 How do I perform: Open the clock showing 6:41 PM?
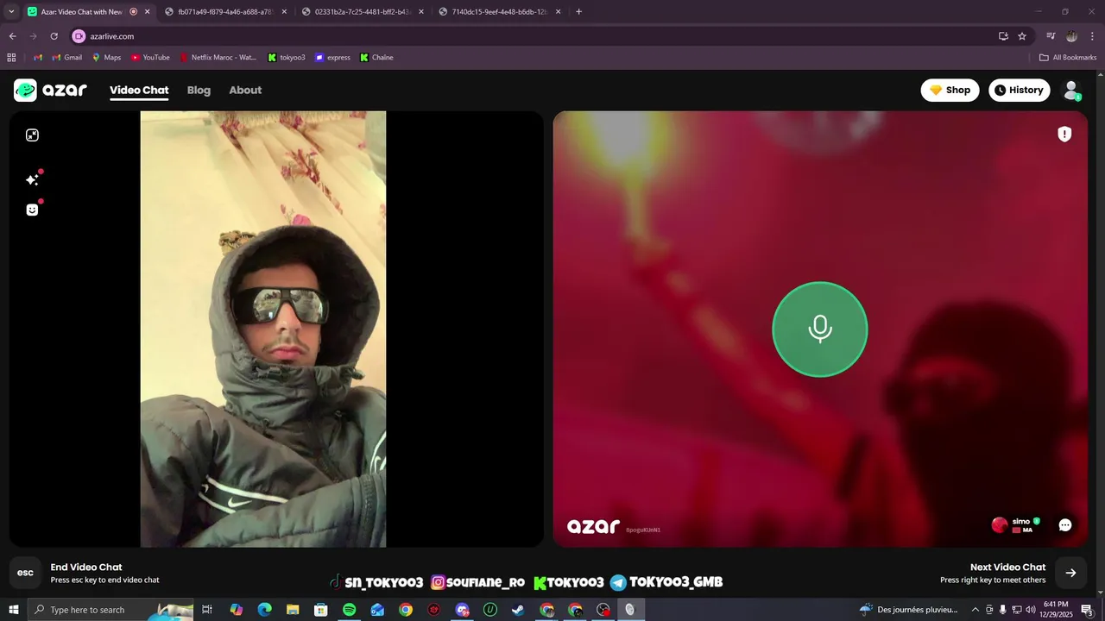point(1055,610)
